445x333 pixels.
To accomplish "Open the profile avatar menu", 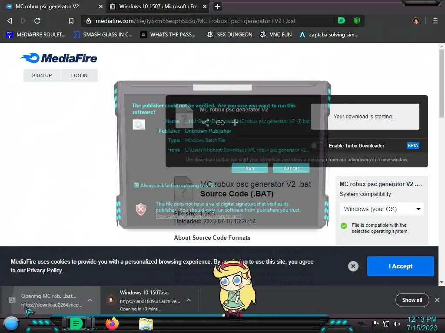I will (416, 21).
